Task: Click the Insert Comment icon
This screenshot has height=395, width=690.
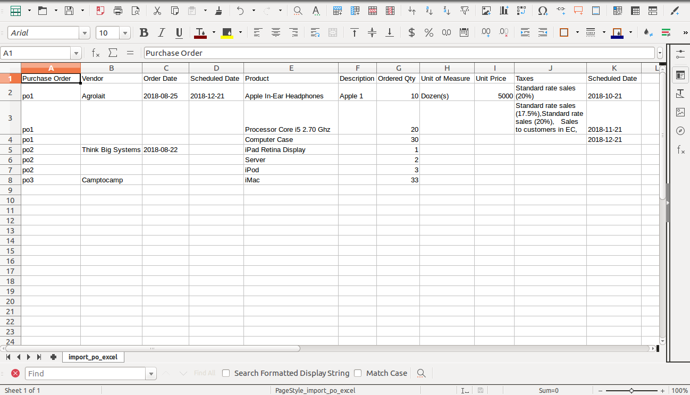Action: click(x=578, y=11)
